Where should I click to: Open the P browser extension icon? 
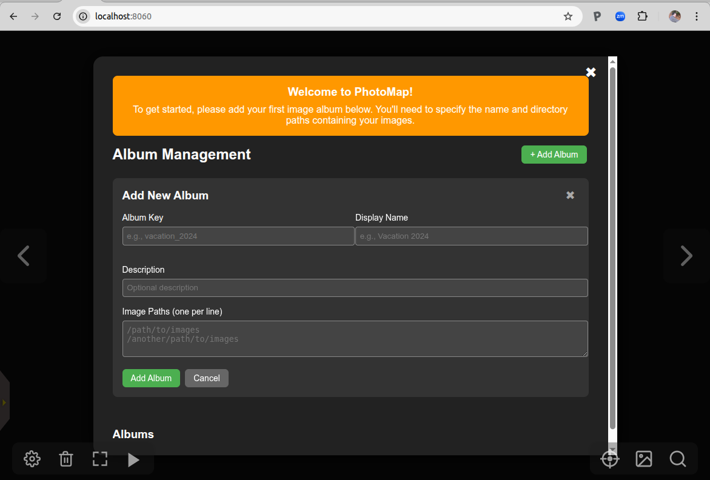click(597, 16)
